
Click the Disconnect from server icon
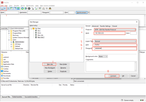click(x=33, y=9)
